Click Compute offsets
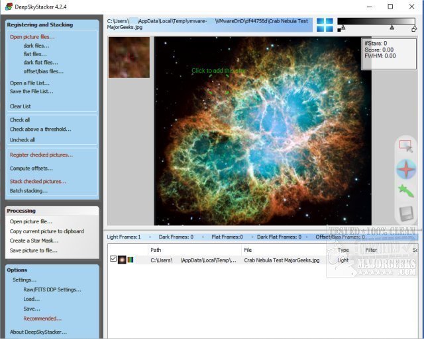The height and width of the screenshot is (339, 424). (31, 169)
